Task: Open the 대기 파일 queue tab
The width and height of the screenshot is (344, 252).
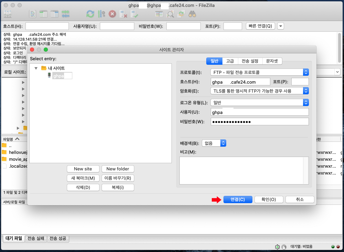Action: (x=14, y=239)
